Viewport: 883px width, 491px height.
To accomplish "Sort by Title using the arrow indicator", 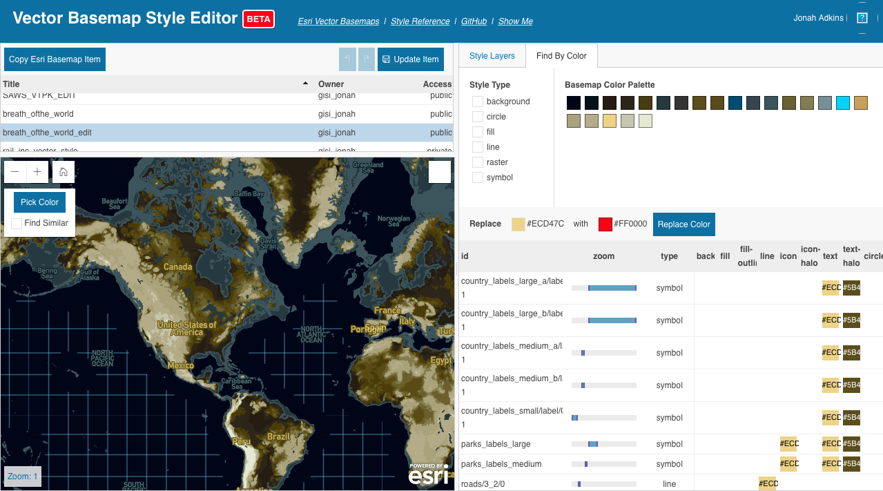I will (306, 84).
